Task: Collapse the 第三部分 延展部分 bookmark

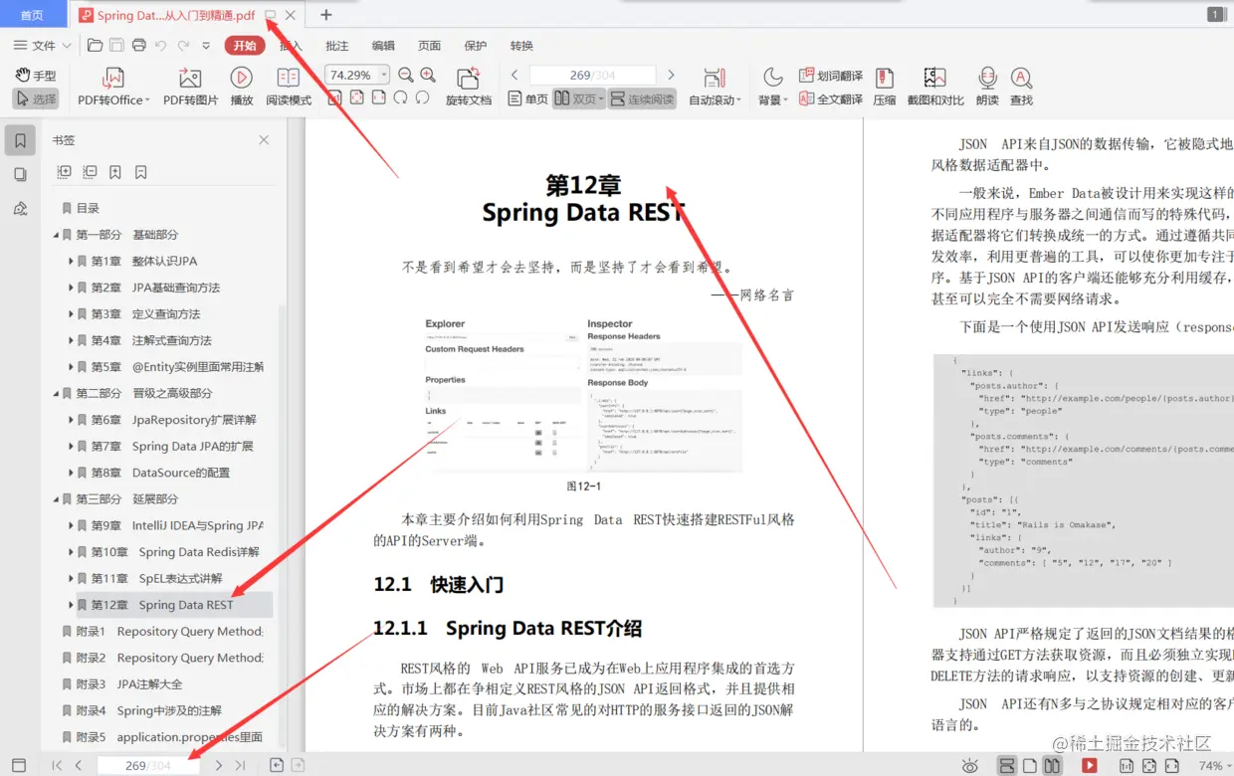Action: 57,499
